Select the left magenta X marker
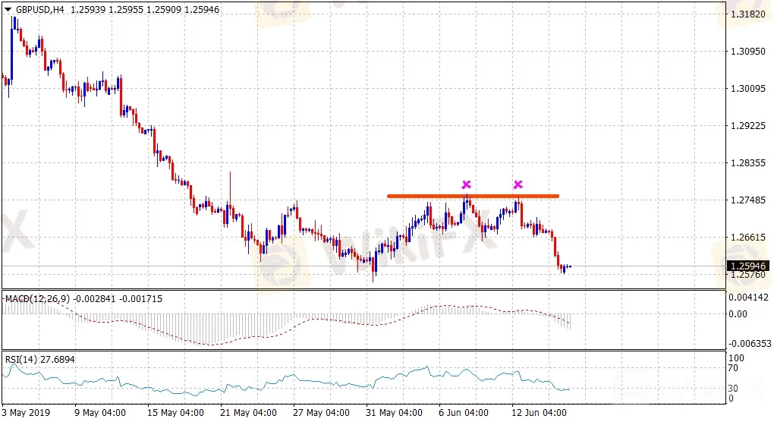 (x=467, y=184)
